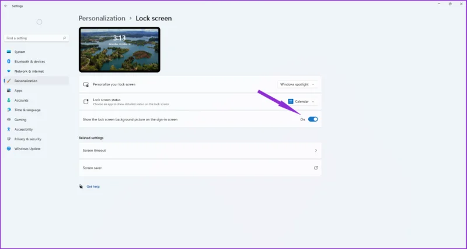Image resolution: width=467 pixels, height=249 pixels.
Task: Select Accessibility in the sidebar
Action: point(36,129)
